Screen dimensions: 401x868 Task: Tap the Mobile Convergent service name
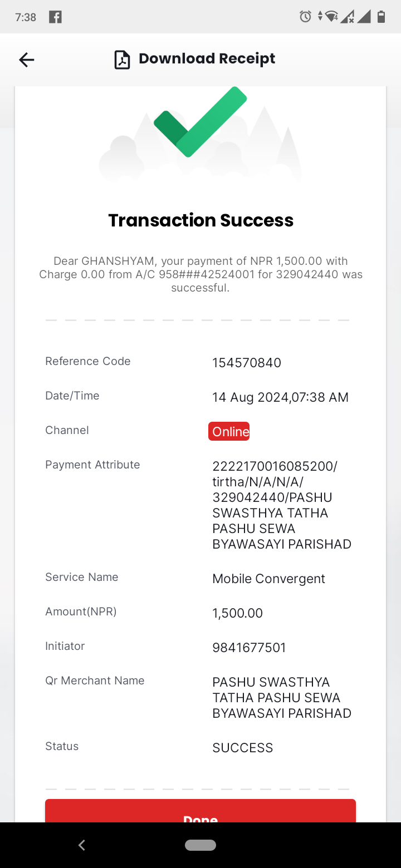point(268,579)
